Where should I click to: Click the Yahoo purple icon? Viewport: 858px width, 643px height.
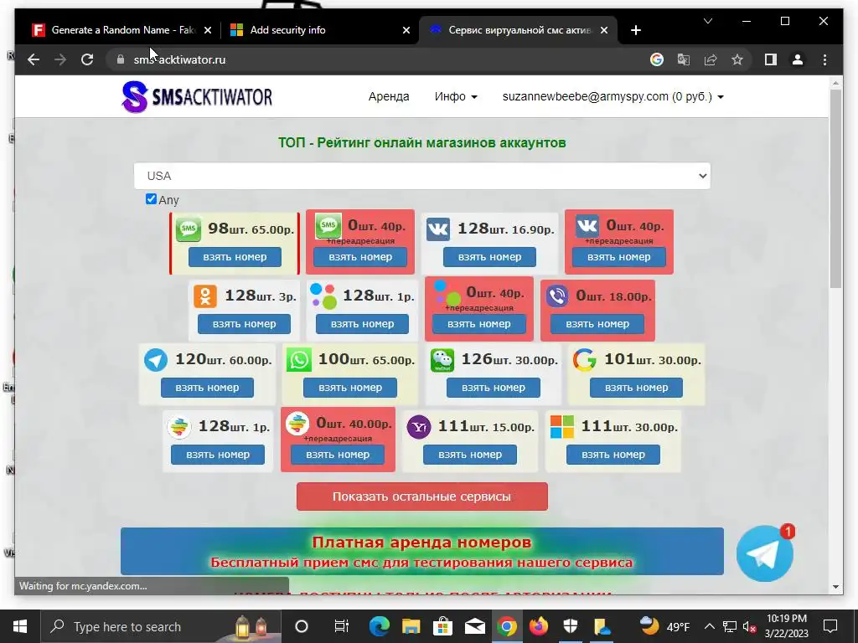[x=419, y=427]
